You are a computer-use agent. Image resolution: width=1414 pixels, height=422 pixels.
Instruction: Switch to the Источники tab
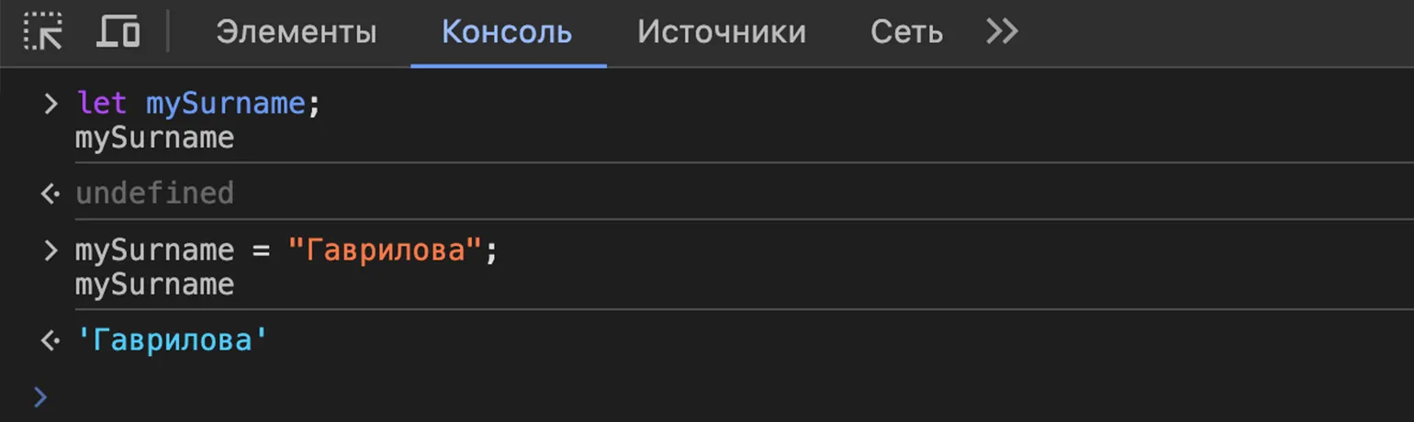tap(721, 32)
